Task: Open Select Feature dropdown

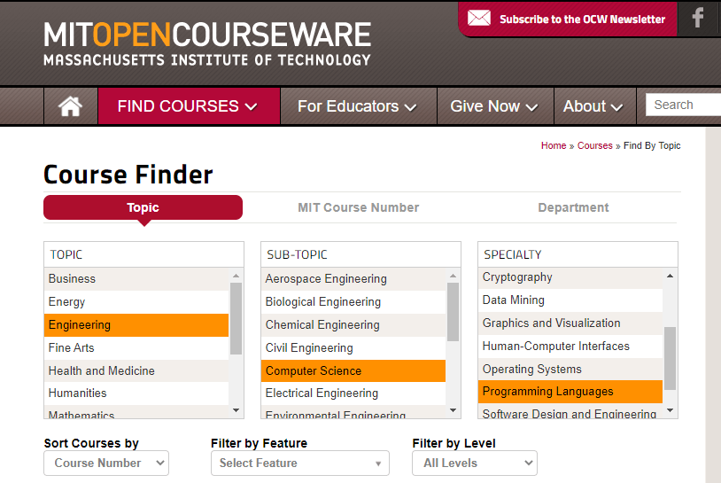Action: [x=299, y=464]
